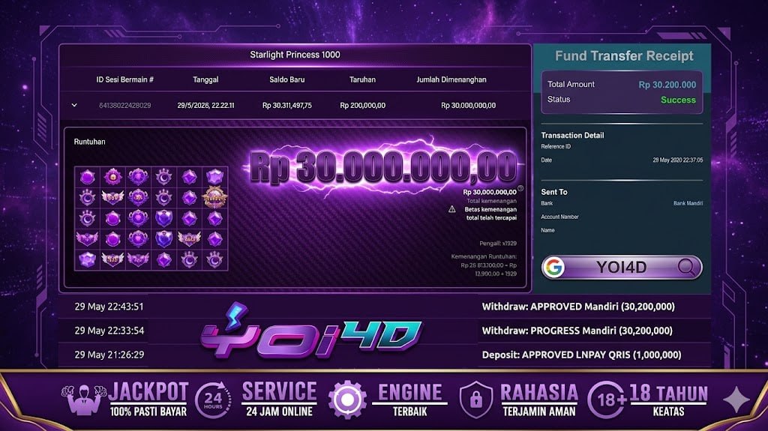Click Withdraw: APPROVED Mandiri entry

[x=578, y=307]
